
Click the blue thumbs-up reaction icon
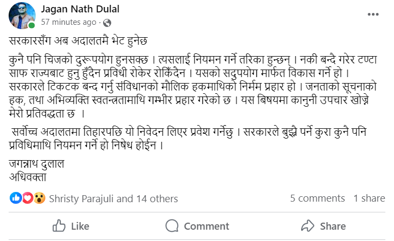[16, 198]
